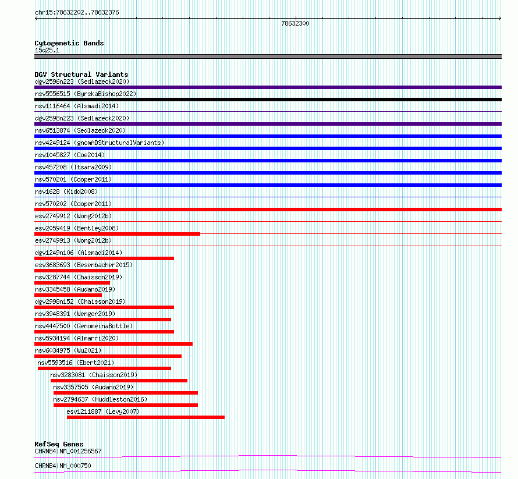Open variant nsv1045827 (Coe2014)

click(x=70, y=155)
